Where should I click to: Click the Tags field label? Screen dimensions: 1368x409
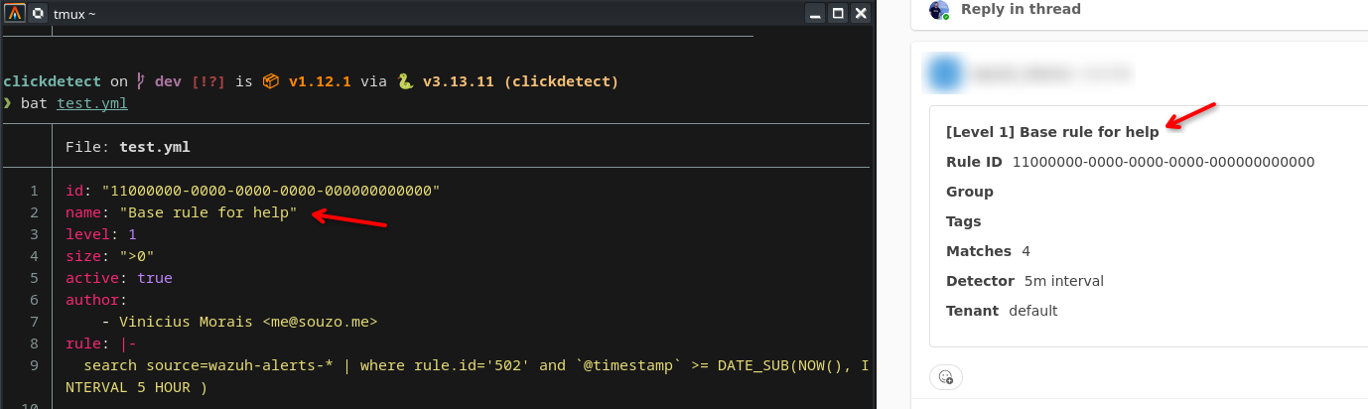click(x=964, y=221)
